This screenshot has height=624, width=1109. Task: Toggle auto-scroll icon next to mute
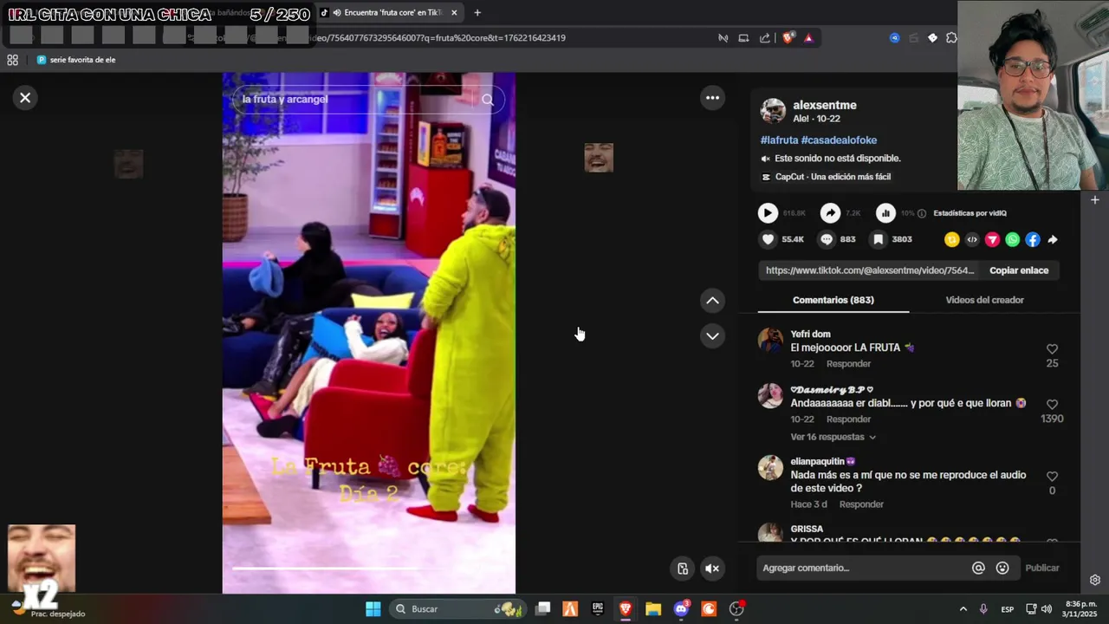(x=683, y=569)
